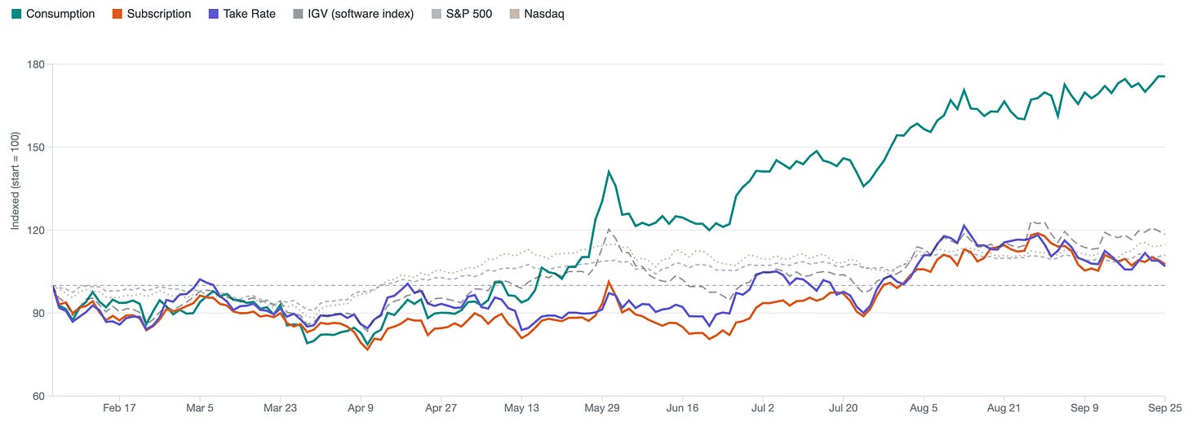This screenshot has height=435, width=1188.
Task: Click the Consumption line's May 29 peak
Action: [x=609, y=171]
